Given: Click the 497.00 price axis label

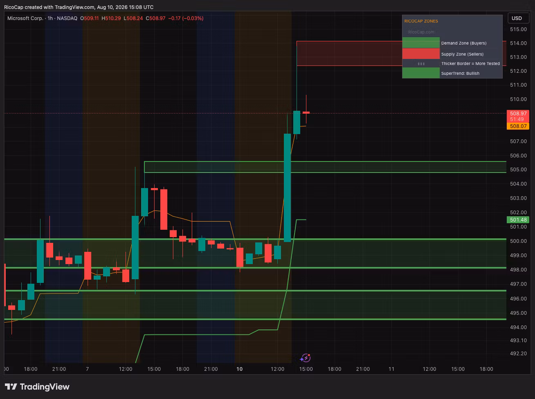Looking at the screenshot, I should point(518,284).
